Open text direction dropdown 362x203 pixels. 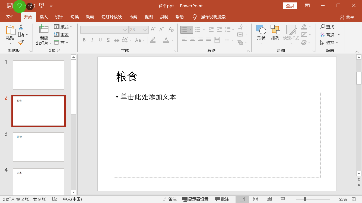pos(242,27)
